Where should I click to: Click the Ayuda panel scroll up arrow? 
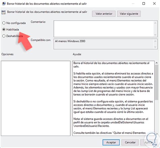point(157,63)
